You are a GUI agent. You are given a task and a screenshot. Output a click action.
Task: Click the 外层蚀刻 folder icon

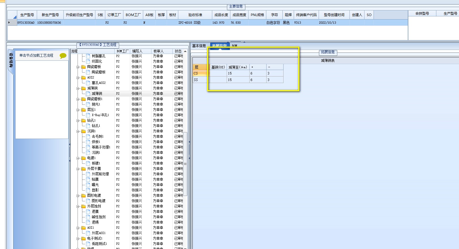click(x=83, y=206)
